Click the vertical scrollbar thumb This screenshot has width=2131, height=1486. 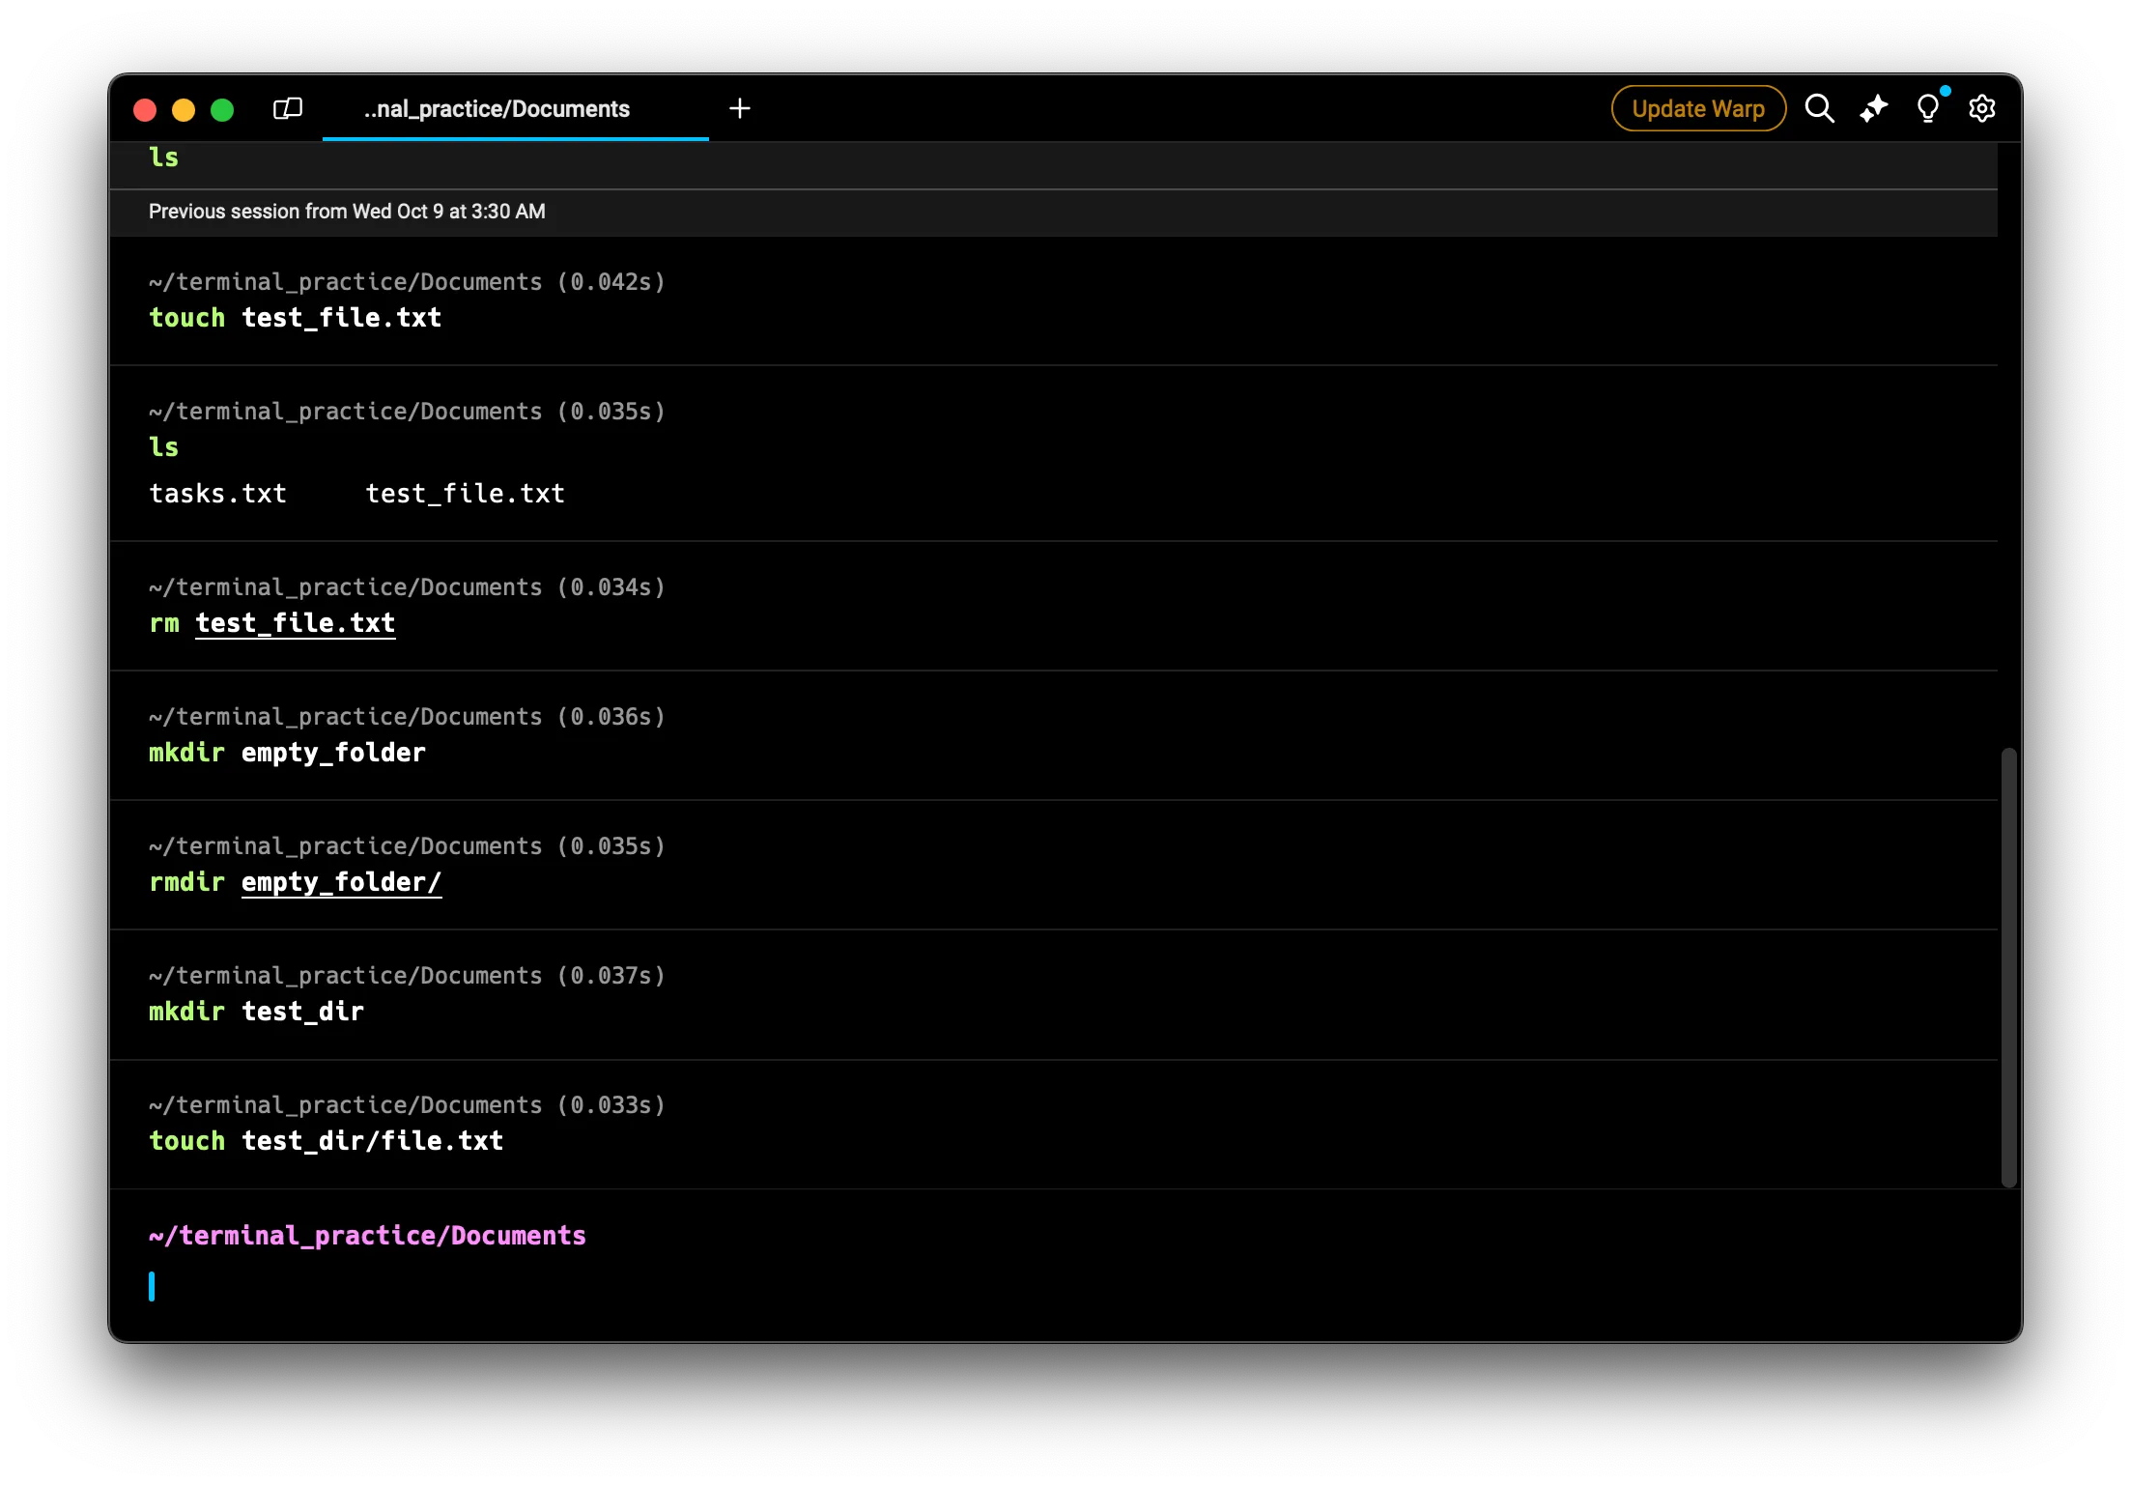[2008, 966]
